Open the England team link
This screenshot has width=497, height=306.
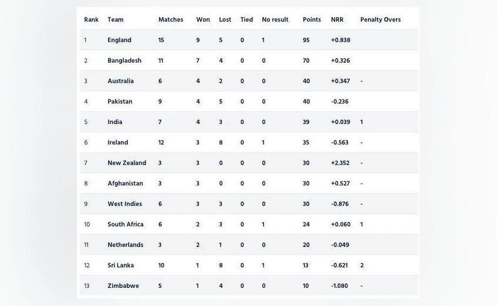click(x=119, y=40)
